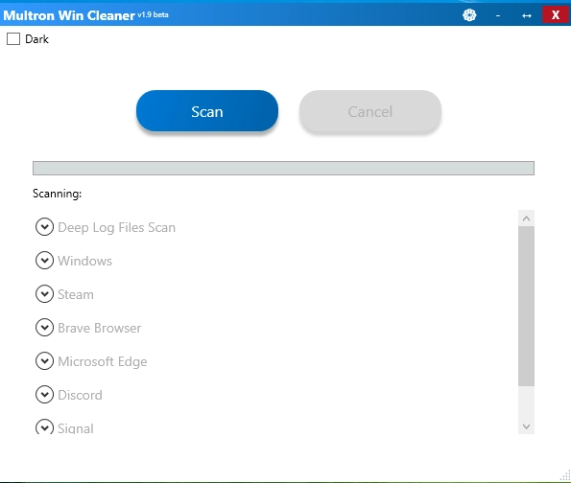Viewport: 571px width, 483px height.
Task: Expand the Deep Log Files Scan chevron
Action: (44, 227)
